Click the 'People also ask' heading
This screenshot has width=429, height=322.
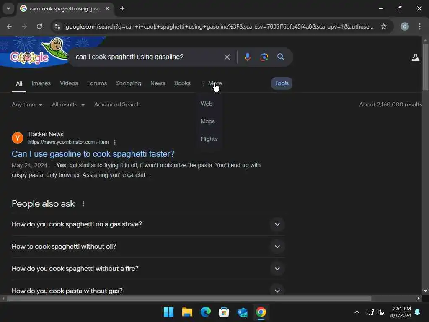click(x=43, y=204)
